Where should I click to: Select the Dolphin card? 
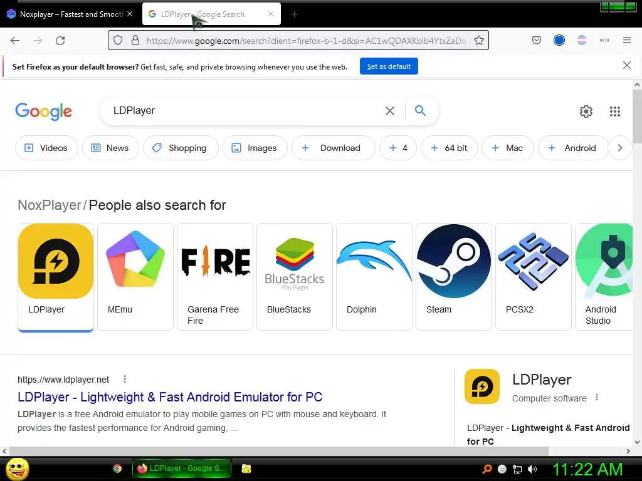tap(374, 277)
